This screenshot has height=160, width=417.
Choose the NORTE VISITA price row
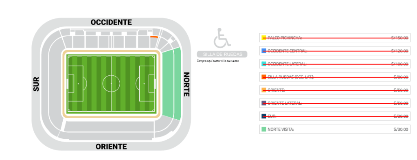tap(335, 129)
